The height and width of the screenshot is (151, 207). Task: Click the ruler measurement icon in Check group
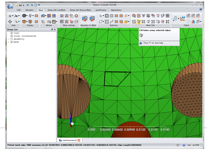coord(182,19)
